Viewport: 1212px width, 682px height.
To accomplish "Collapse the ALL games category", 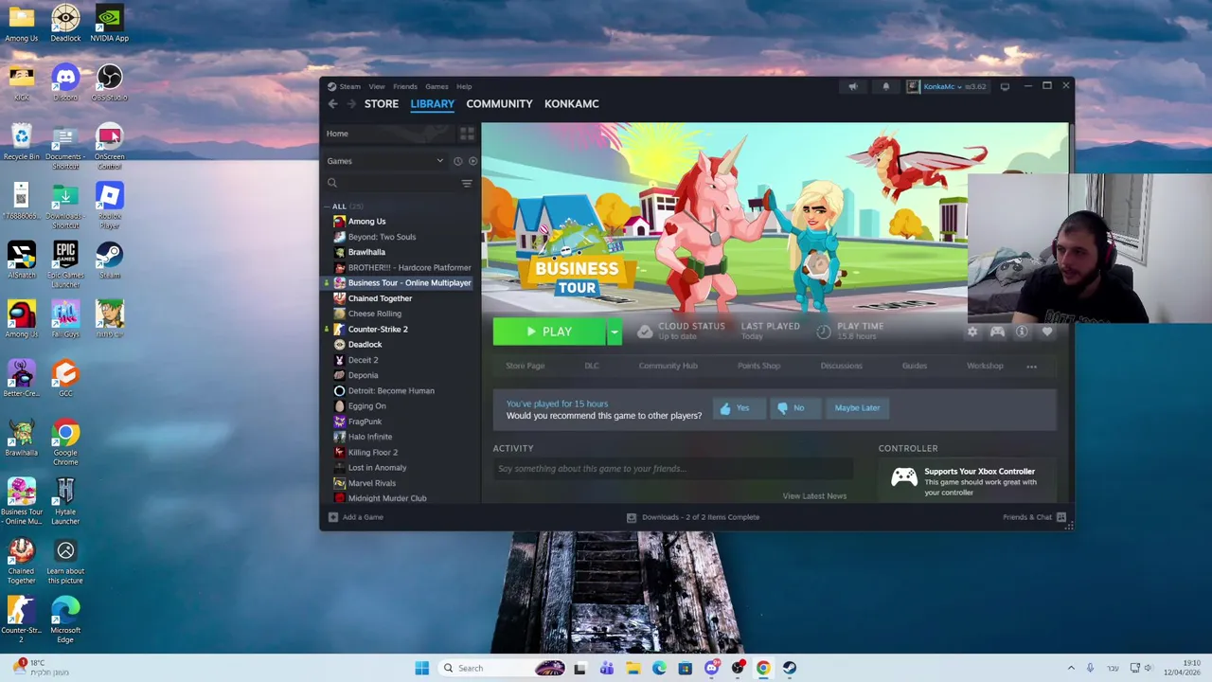I will coord(327,206).
